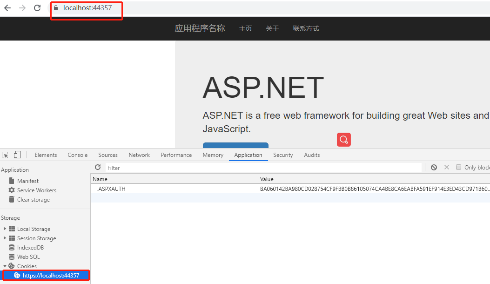Click the red search magnifier button
Screen dimensions: 490x284
(344, 140)
